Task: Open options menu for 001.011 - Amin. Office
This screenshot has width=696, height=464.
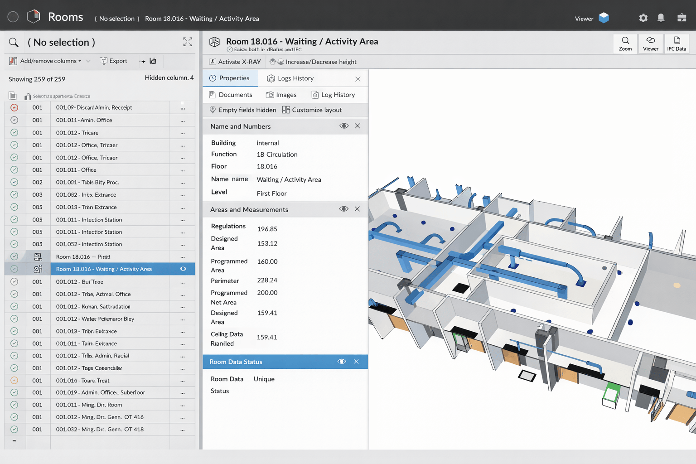Action: coord(183,121)
